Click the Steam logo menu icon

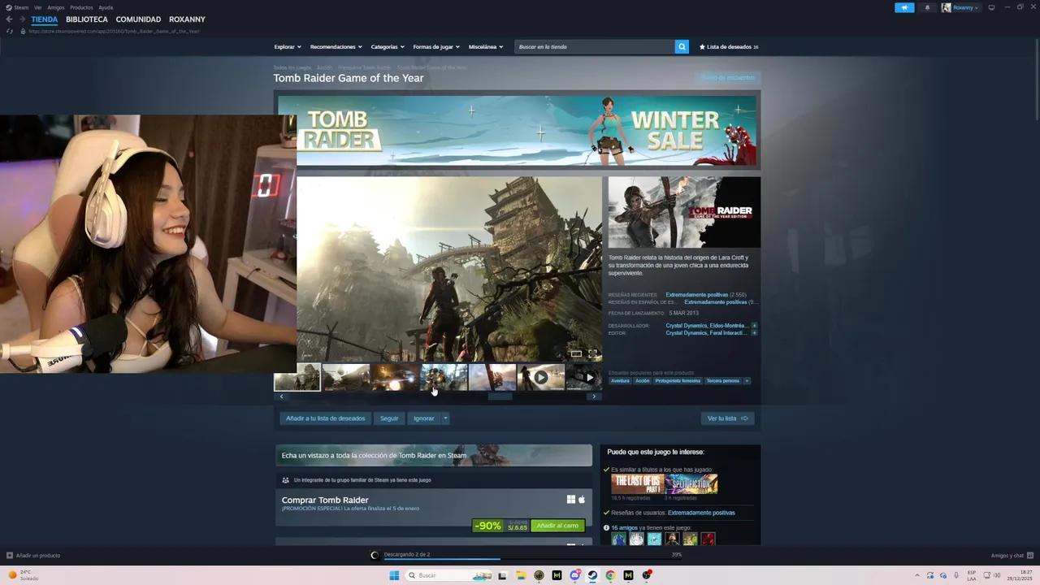(x=9, y=7)
